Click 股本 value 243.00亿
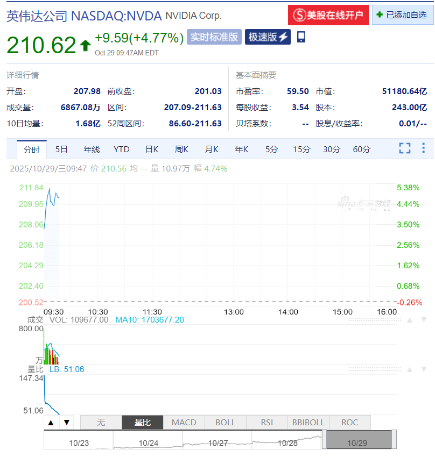The width and height of the screenshot is (435, 457). point(409,107)
